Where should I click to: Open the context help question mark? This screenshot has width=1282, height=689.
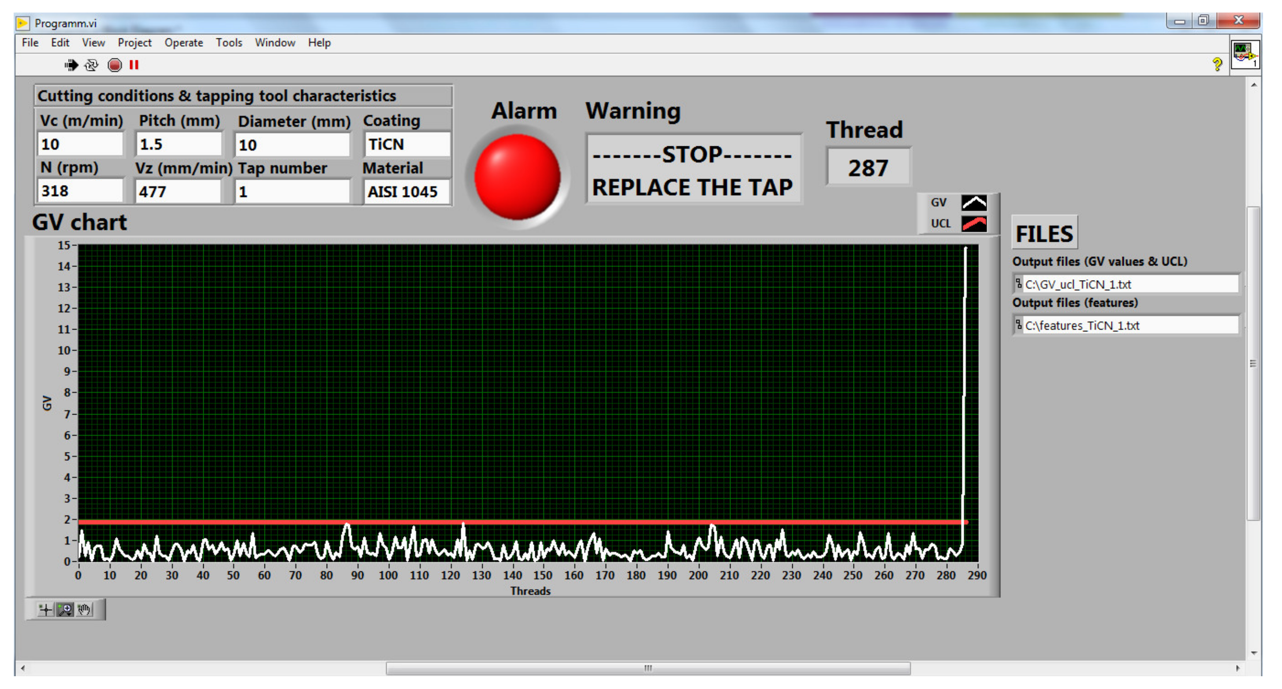[x=1216, y=64]
